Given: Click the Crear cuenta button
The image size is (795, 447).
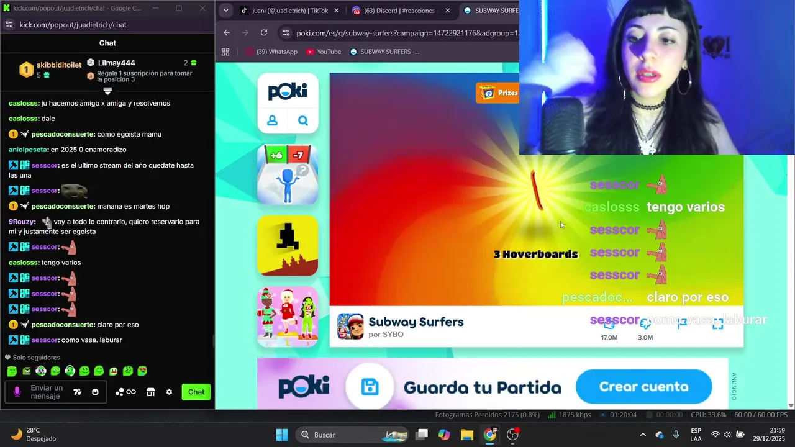Looking at the screenshot, I should (643, 387).
